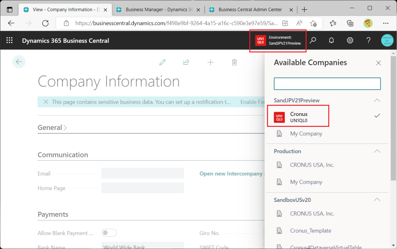The height and width of the screenshot is (249, 397).
Task: Click browser back arrow
Action: [11, 23]
